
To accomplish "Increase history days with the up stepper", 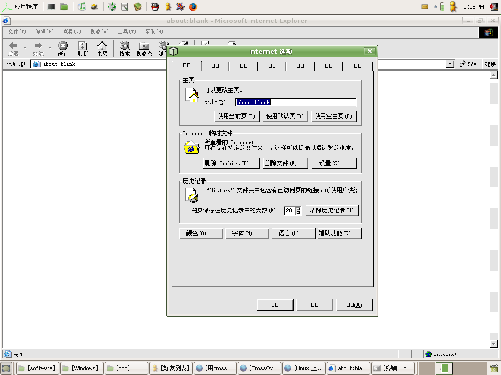I will pyautogui.click(x=298, y=208).
